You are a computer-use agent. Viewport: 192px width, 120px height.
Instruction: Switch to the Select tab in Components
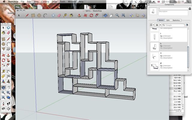161,20
